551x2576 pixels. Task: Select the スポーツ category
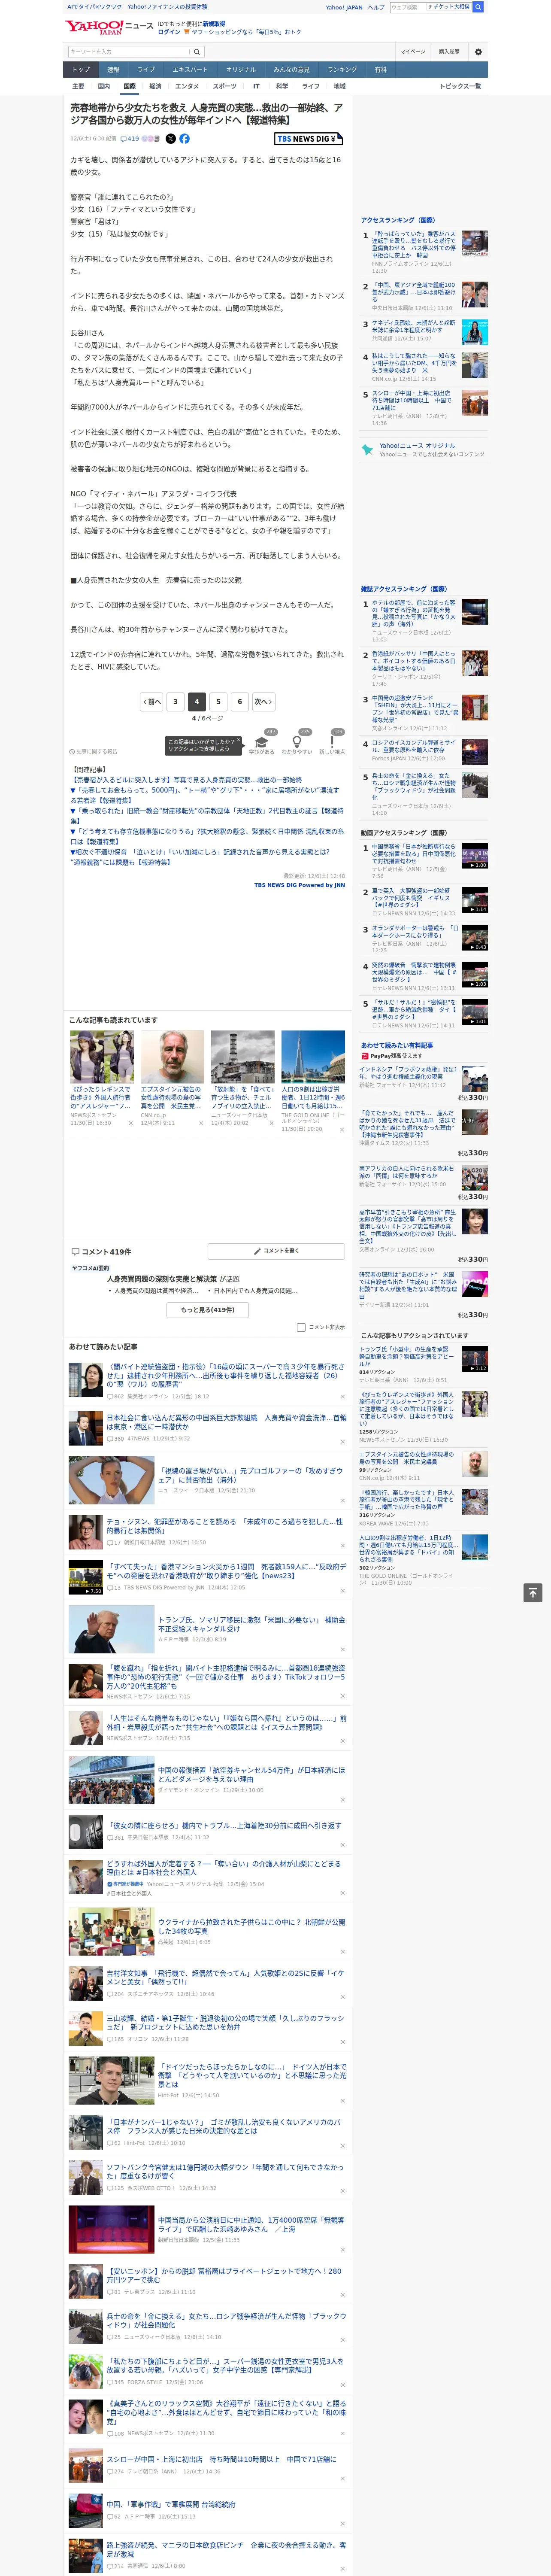click(x=225, y=86)
